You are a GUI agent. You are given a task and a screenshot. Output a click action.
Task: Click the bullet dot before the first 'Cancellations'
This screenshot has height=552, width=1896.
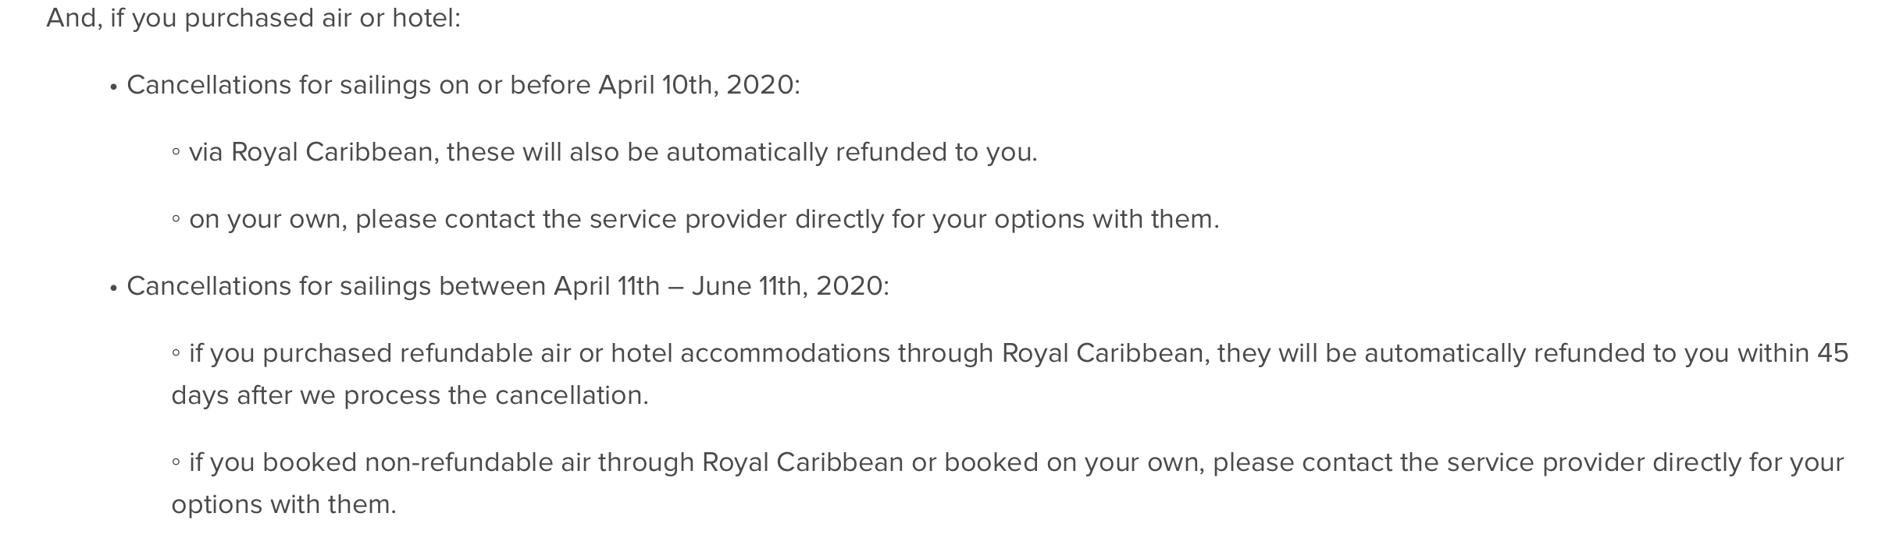[x=114, y=87]
